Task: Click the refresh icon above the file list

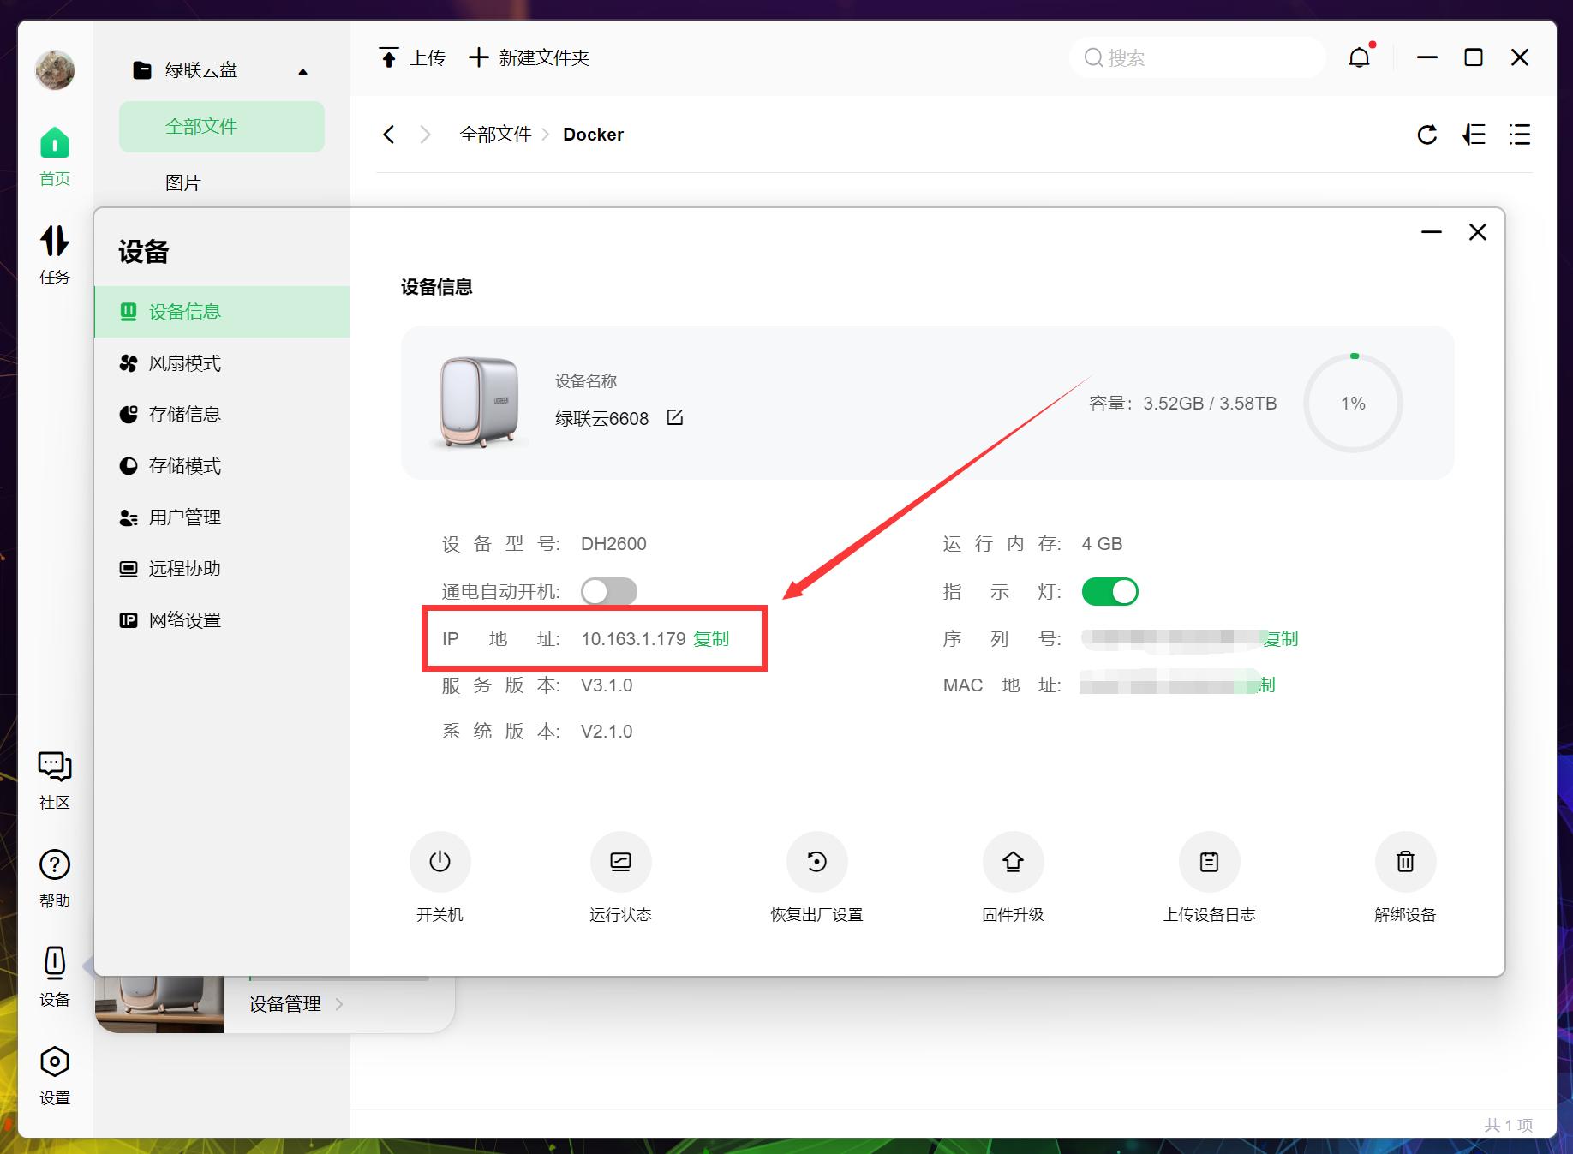Action: coord(1427,135)
